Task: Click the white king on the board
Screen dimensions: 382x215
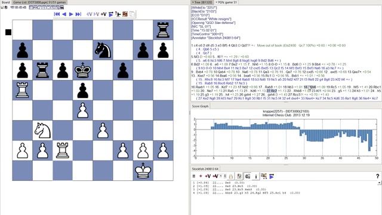Action: coord(143,171)
